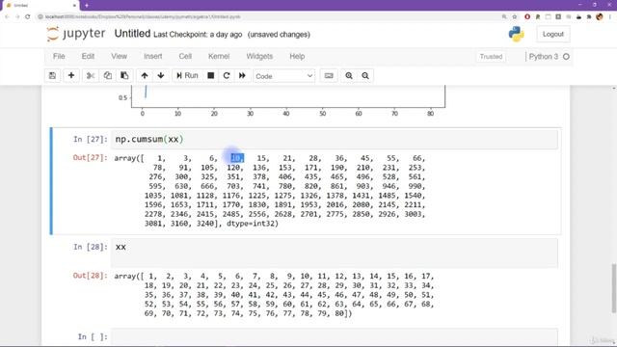
Task: Click the Logout button
Action: click(x=552, y=35)
